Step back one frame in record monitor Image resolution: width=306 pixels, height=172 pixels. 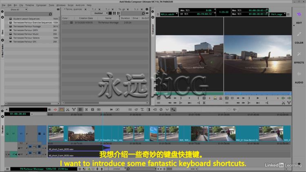point(238,98)
